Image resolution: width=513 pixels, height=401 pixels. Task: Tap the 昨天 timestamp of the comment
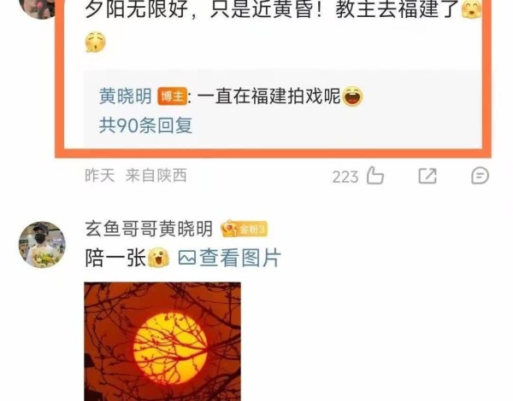(x=100, y=176)
